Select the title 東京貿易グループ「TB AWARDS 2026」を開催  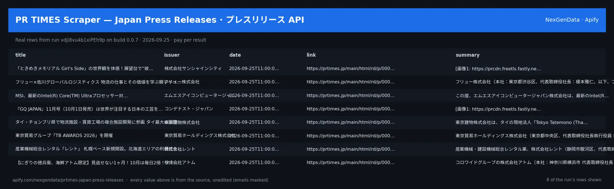pos(64,135)
